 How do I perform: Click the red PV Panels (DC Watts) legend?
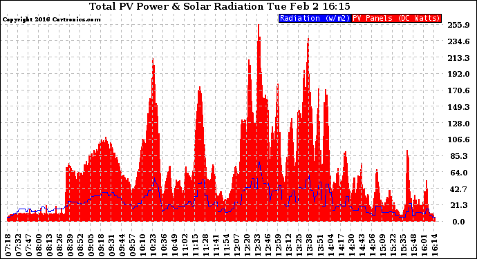pos(396,18)
